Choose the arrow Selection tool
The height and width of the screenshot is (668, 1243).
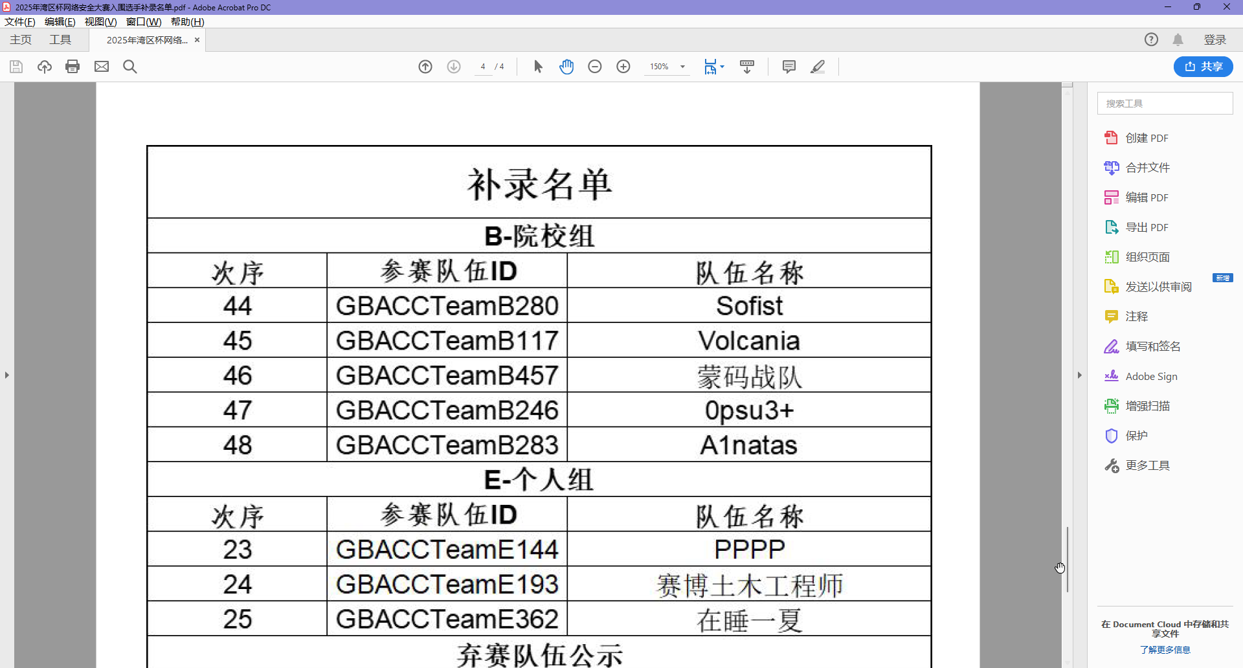click(x=538, y=67)
